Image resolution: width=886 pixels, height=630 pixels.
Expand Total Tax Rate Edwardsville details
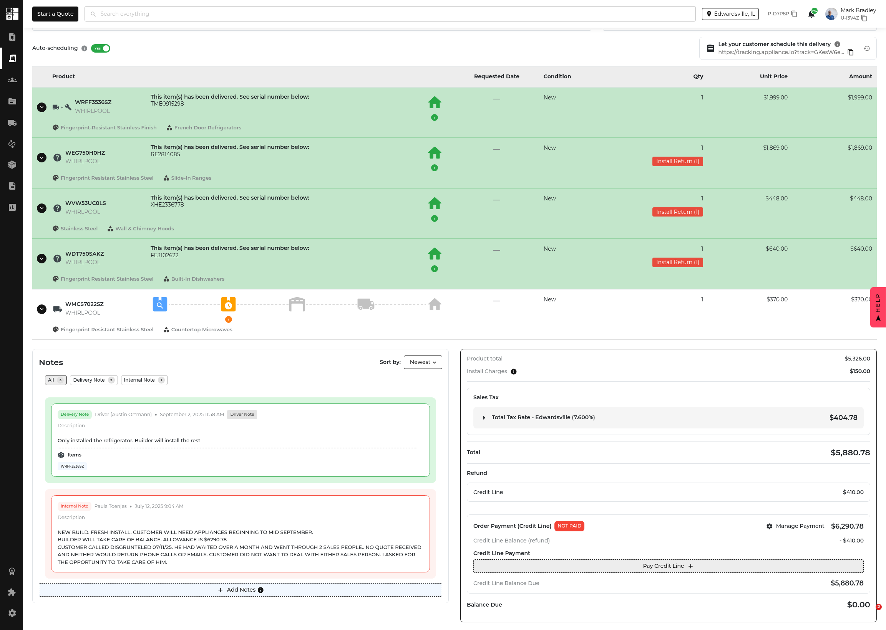pos(484,418)
